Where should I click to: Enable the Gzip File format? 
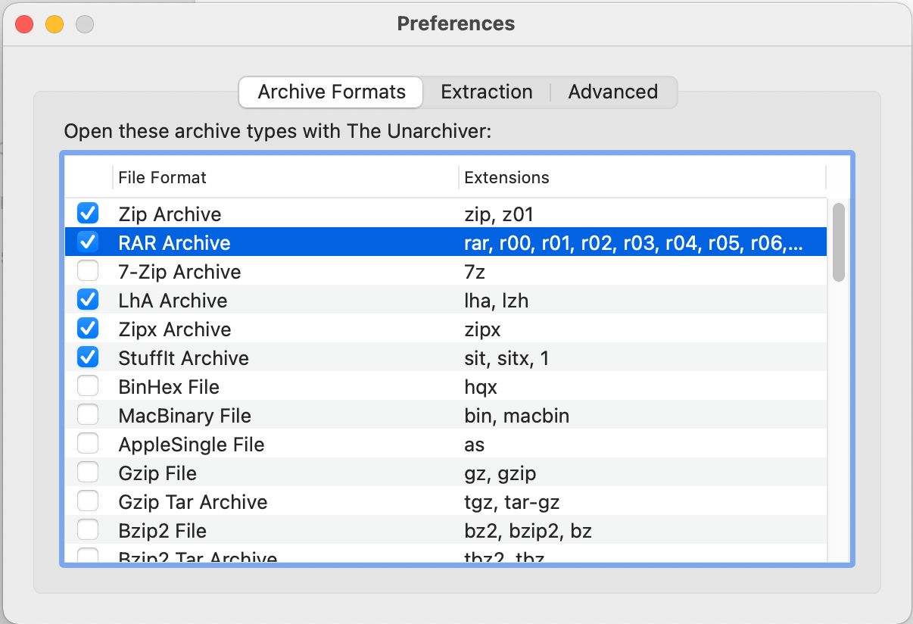[x=88, y=472]
